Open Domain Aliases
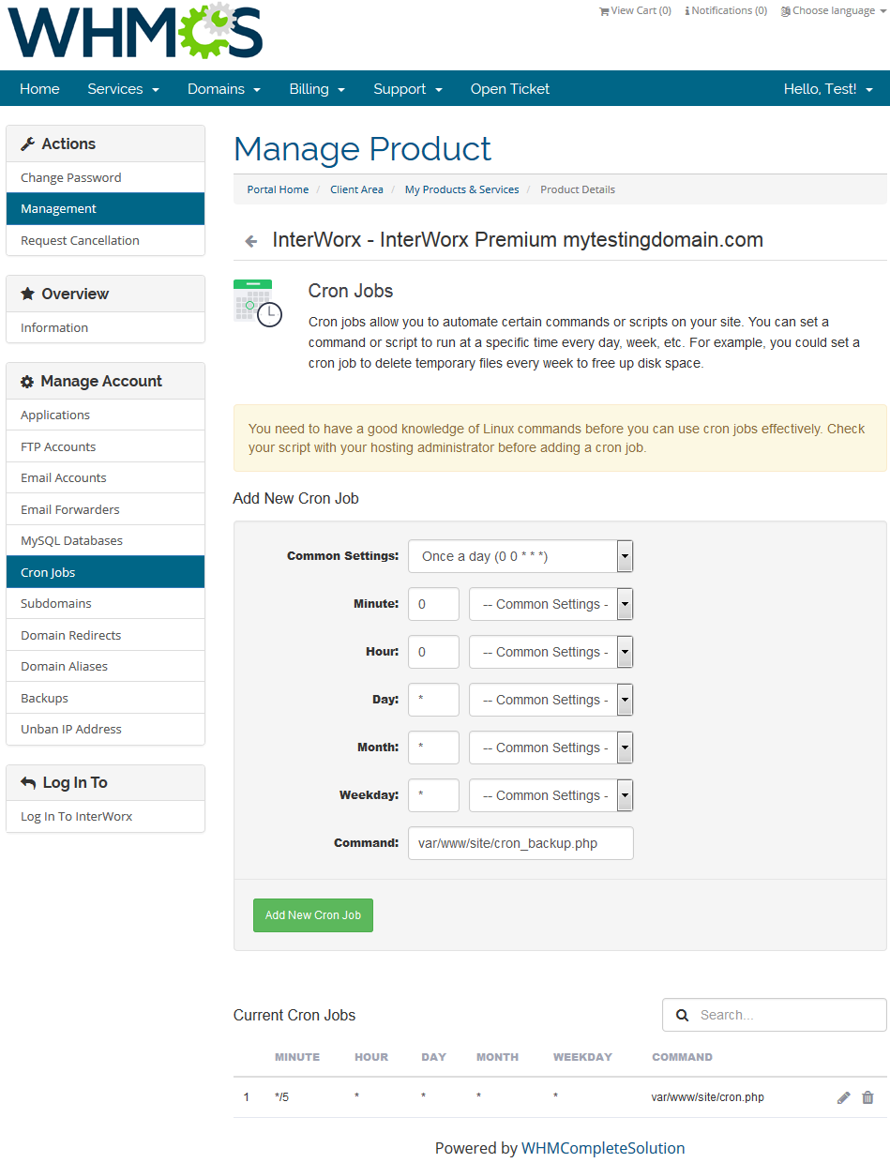The height and width of the screenshot is (1163, 890). [x=105, y=666]
